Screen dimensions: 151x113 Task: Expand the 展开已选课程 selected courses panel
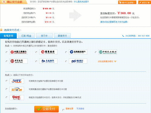tap(127, 2)
